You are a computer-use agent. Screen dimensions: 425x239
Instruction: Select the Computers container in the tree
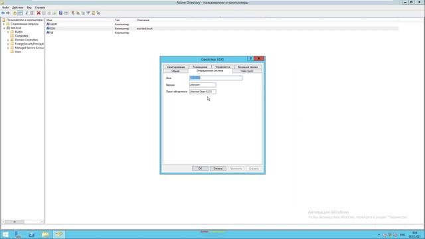click(x=21, y=36)
